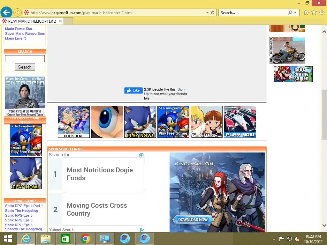Open the Shadow The Hedgehog link
The width and height of the screenshot is (327, 245).
pyautogui.click(x=23, y=229)
